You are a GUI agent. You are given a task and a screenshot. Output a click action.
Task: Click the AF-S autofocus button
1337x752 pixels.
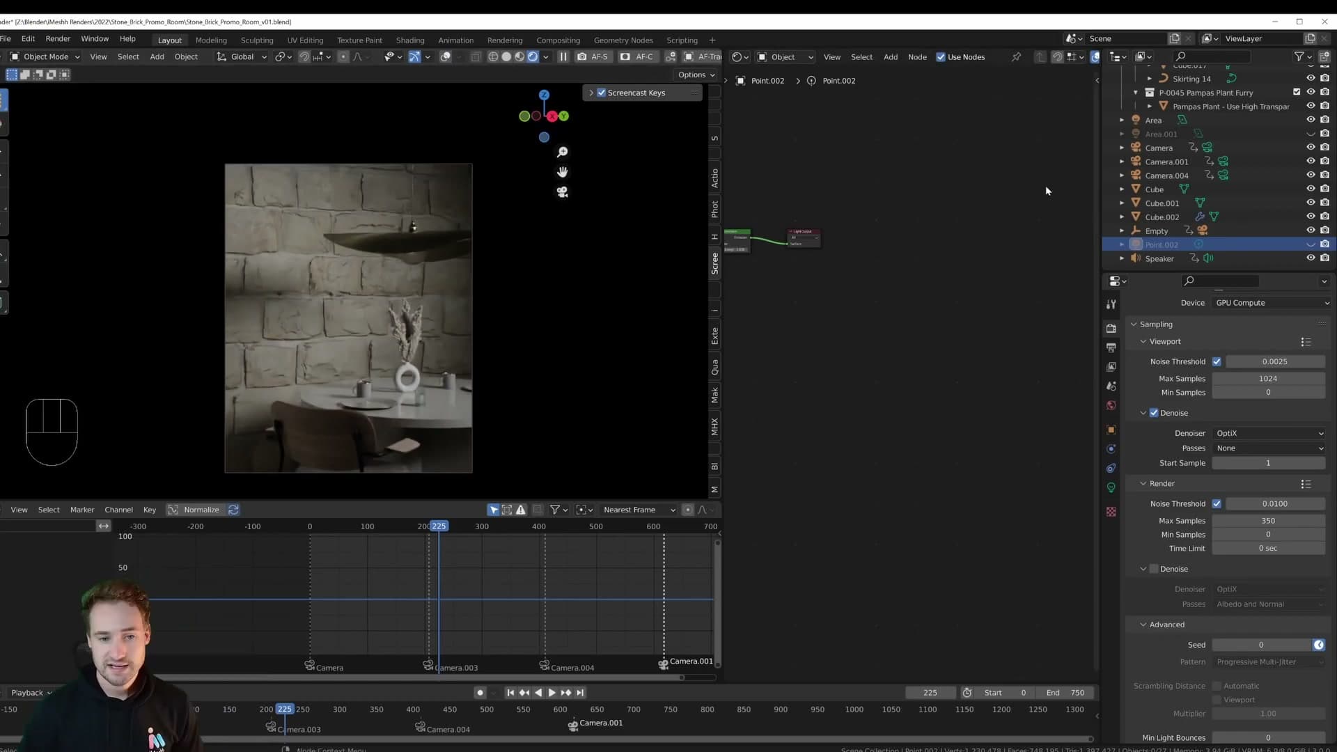[593, 57]
